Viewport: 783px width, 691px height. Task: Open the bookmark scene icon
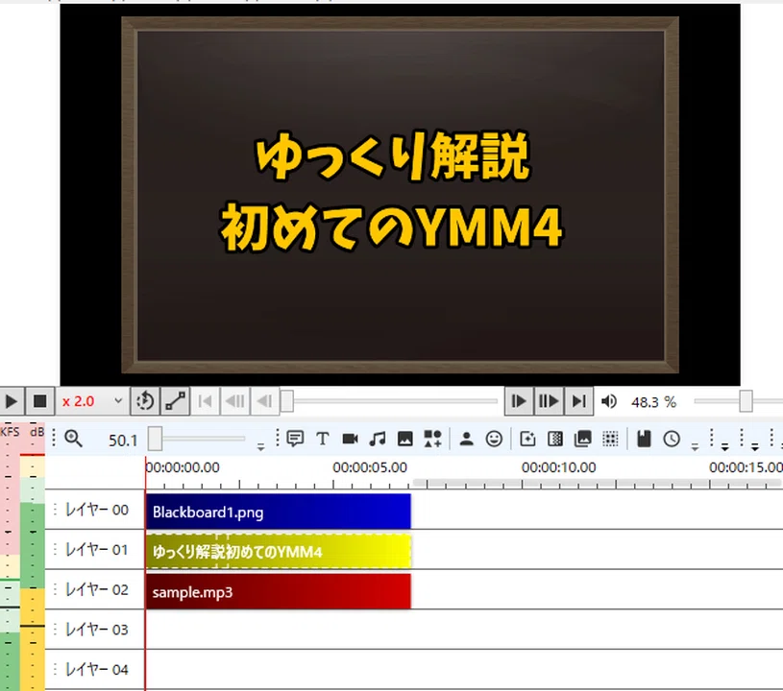[x=645, y=439]
